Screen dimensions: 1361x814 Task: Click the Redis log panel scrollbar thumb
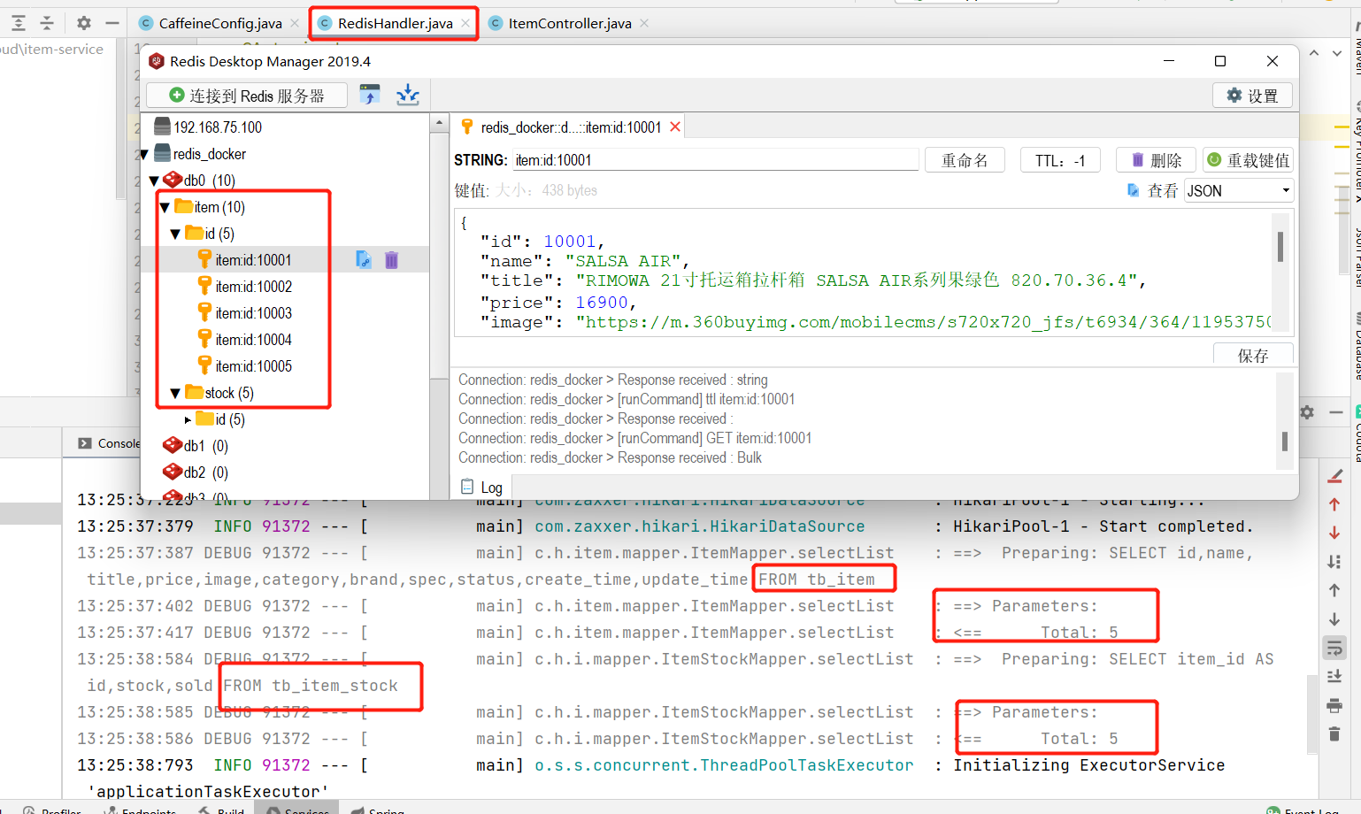(1284, 441)
